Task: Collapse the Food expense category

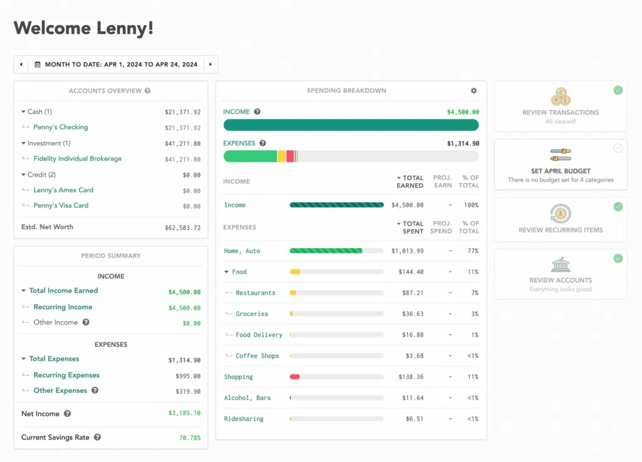Action: (227, 272)
